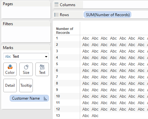The image size is (148, 119).
Task: Open the Detail marks card
Action: click(x=10, y=85)
